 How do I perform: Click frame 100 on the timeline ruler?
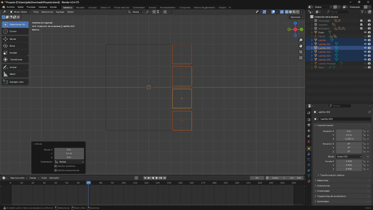point(123,183)
